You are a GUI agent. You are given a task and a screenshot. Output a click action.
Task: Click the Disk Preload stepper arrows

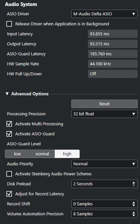pos(134,184)
